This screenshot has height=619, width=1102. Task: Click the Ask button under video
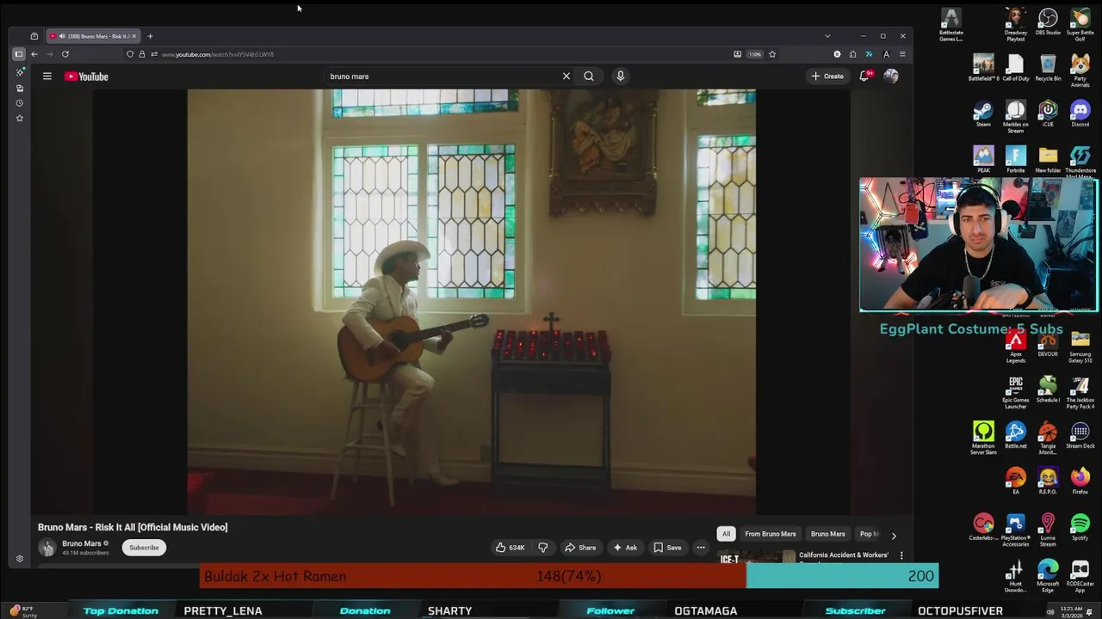(x=625, y=548)
